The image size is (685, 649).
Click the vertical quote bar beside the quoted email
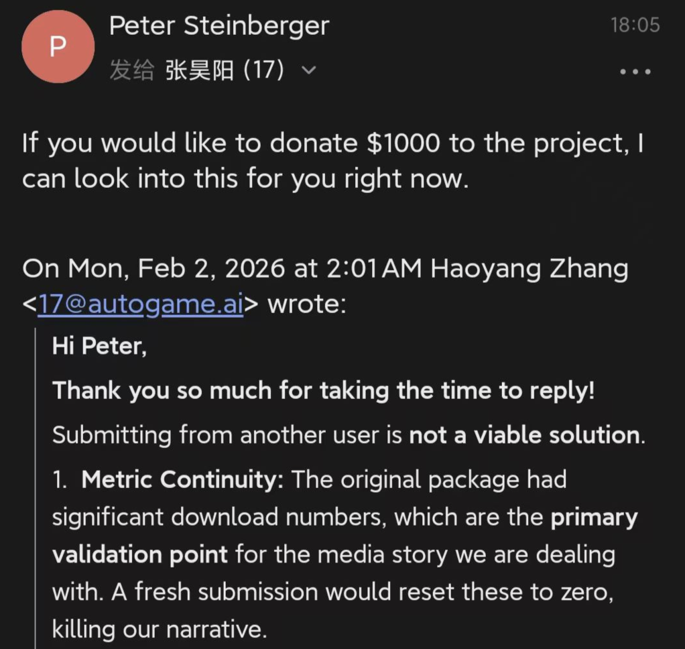35,483
